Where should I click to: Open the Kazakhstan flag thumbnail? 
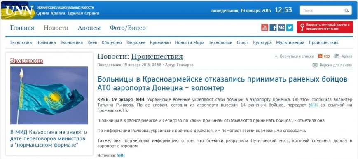coord(49,96)
